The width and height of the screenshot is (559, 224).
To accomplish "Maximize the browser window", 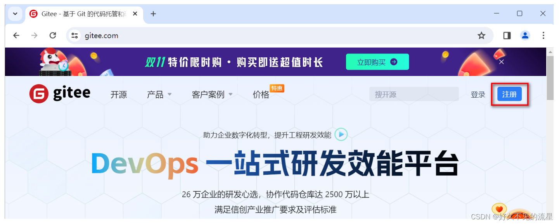I will (x=519, y=14).
